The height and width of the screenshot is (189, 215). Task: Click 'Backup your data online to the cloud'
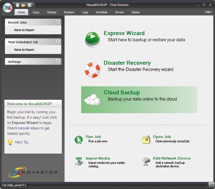[x=142, y=99]
